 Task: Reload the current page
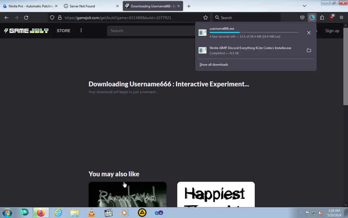coord(26,18)
